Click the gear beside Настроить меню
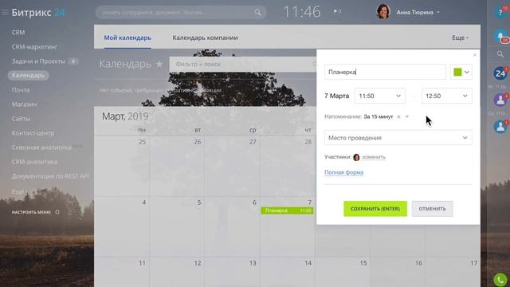The image size is (510, 287). (57, 212)
